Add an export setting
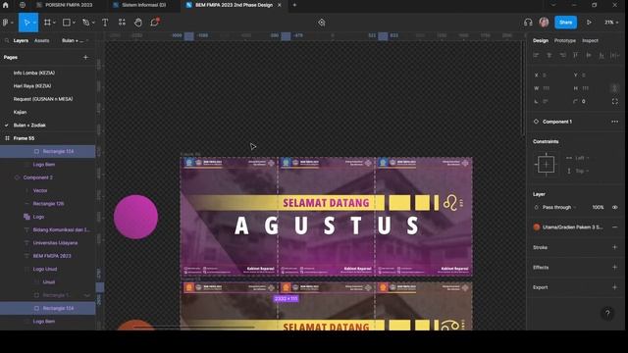Viewport: 628px width, 353px height. click(615, 287)
